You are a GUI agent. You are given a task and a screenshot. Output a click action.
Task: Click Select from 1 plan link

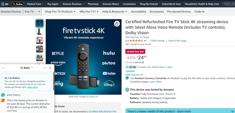162,67
